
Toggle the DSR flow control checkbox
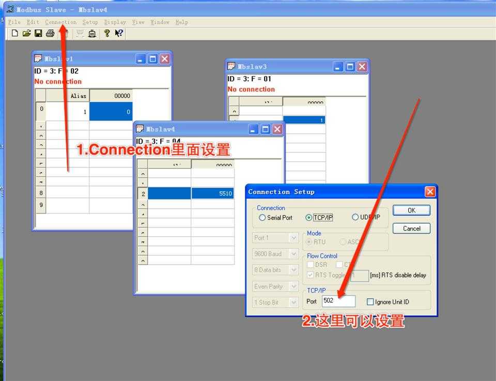point(311,264)
